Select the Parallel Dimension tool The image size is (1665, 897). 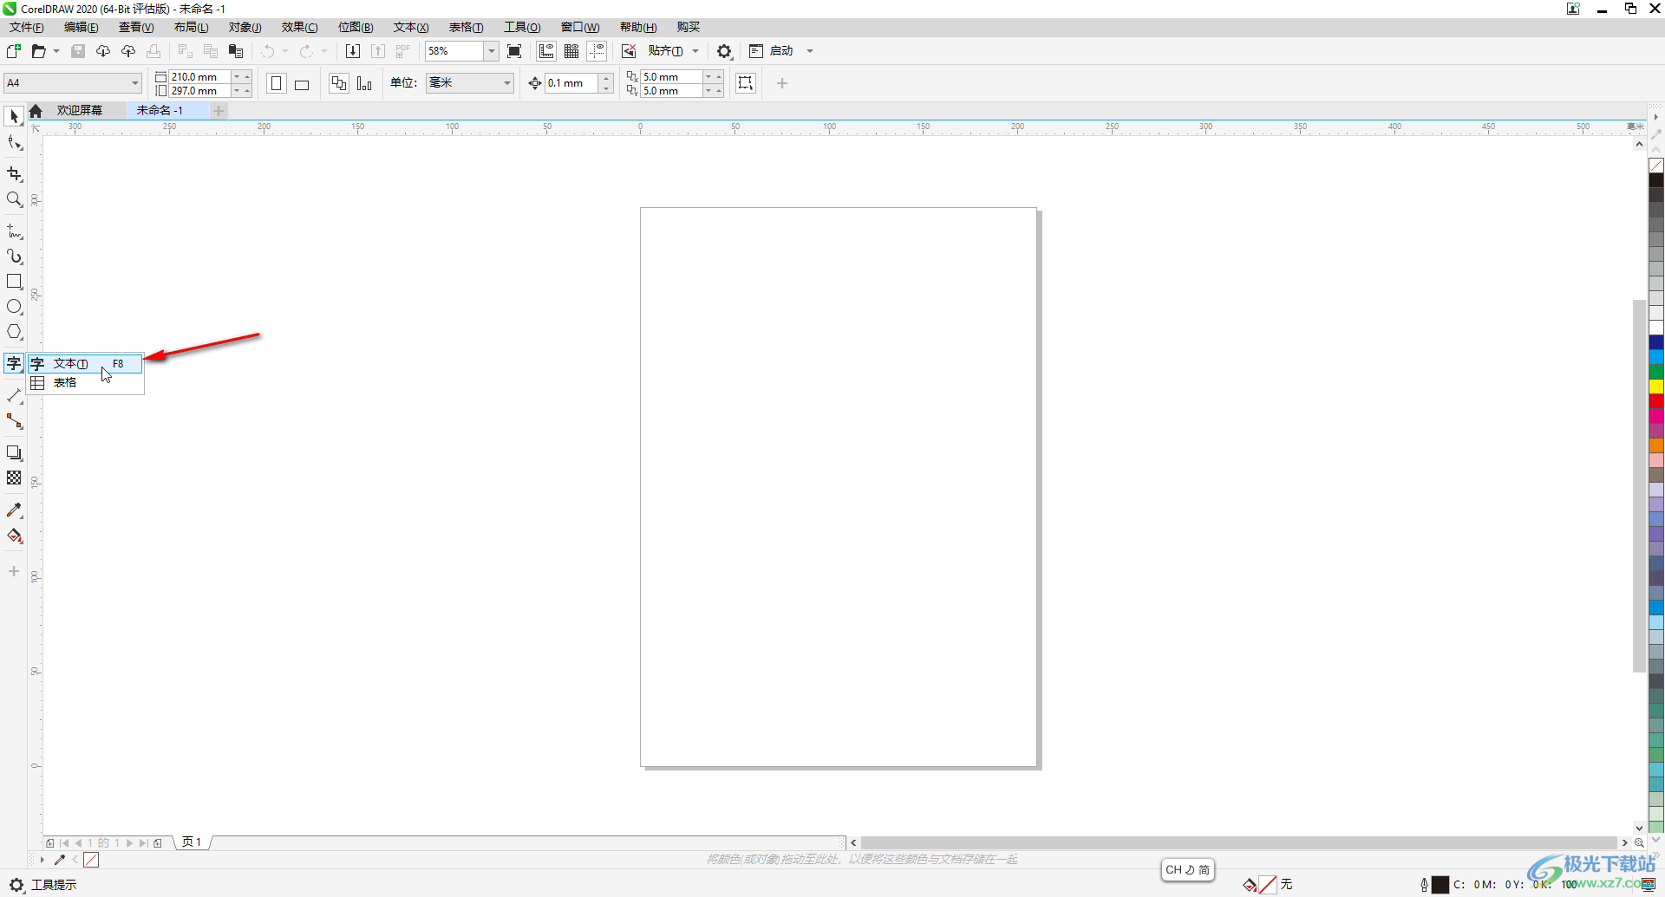pos(14,396)
